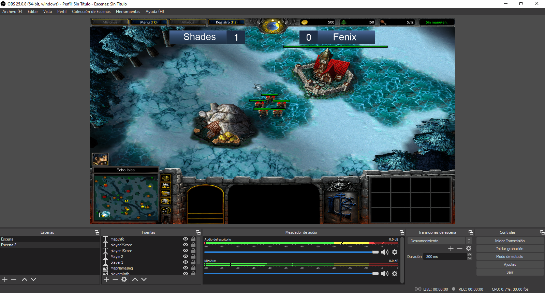Image resolution: width=545 pixels, height=293 pixels.
Task: Open the Ayuda menu
Action: tap(155, 12)
